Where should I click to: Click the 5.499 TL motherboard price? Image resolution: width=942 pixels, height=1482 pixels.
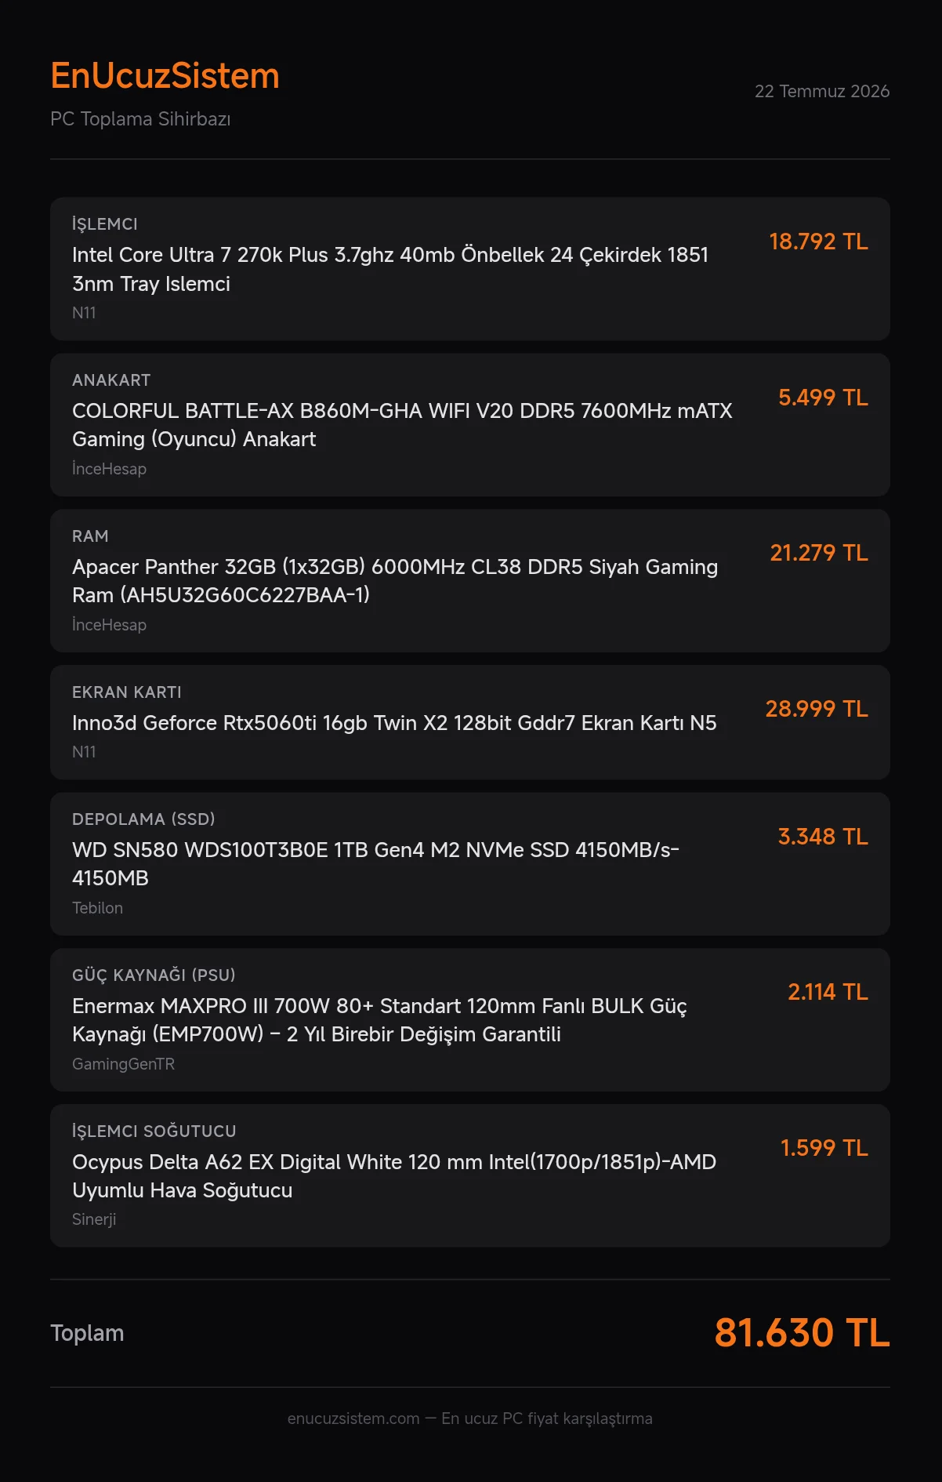(x=823, y=398)
